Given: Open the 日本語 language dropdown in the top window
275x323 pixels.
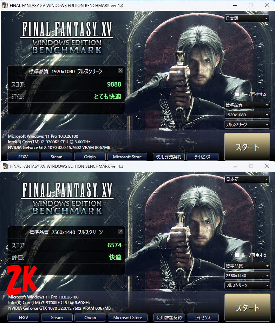Looking at the screenshot, I should point(247,19).
